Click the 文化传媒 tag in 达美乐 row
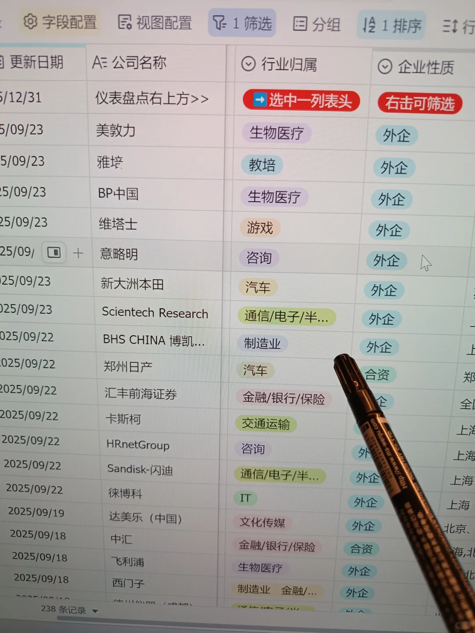 262,522
